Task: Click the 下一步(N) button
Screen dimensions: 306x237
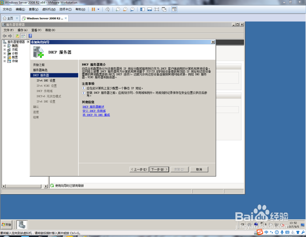Action: [159, 169]
